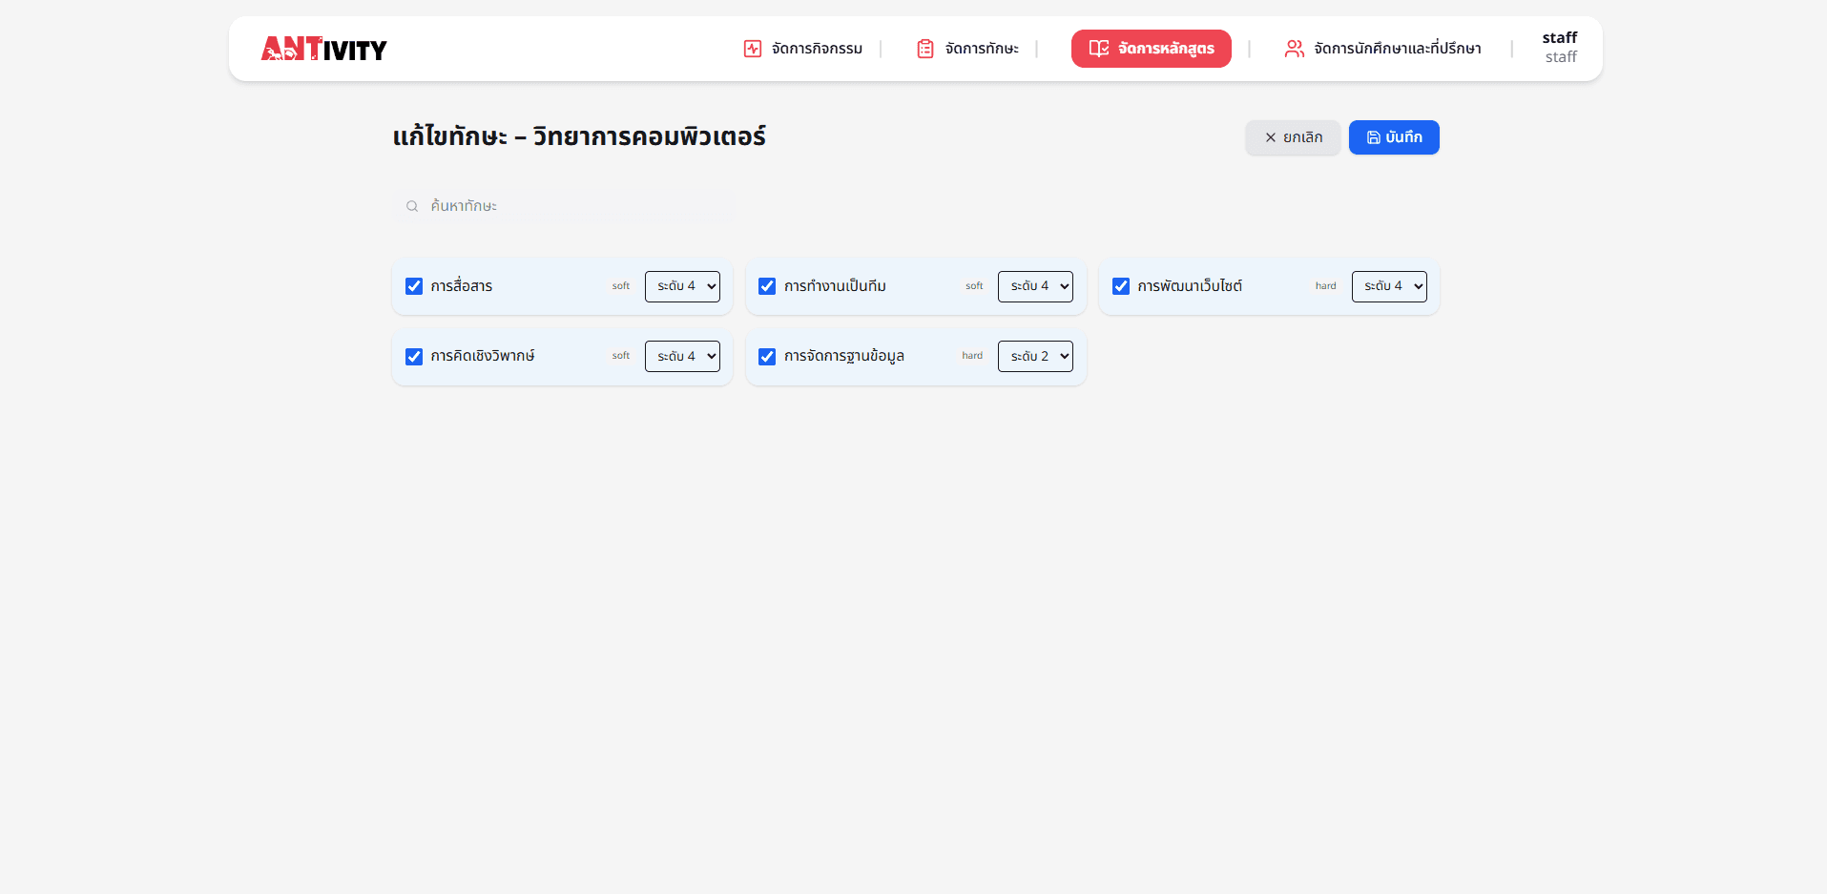The image size is (1827, 894).
Task: Open level dropdown for การสื่อสาร
Action: click(682, 286)
